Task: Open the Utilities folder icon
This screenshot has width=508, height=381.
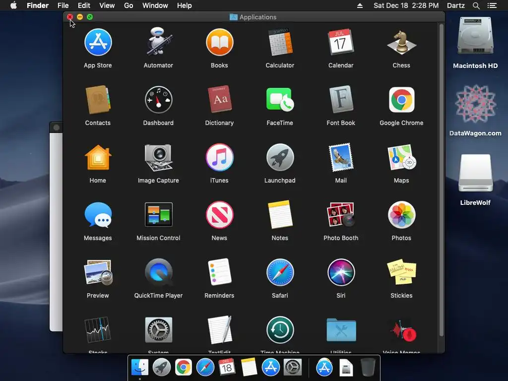Action: tap(341, 330)
